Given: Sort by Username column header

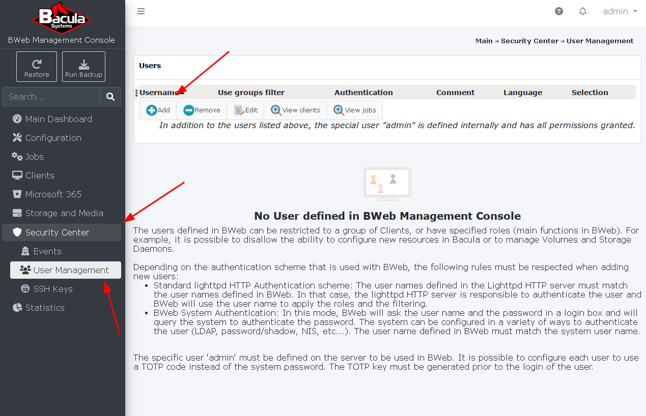Looking at the screenshot, I should pyautogui.click(x=159, y=93).
